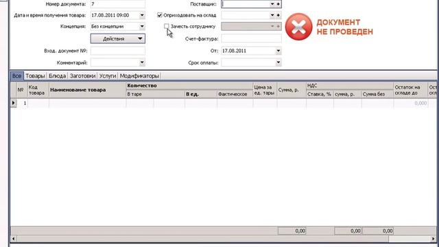439x247 pixels.
Task: Open Комментарий dropdown
Action: click(x=142, y=62)
